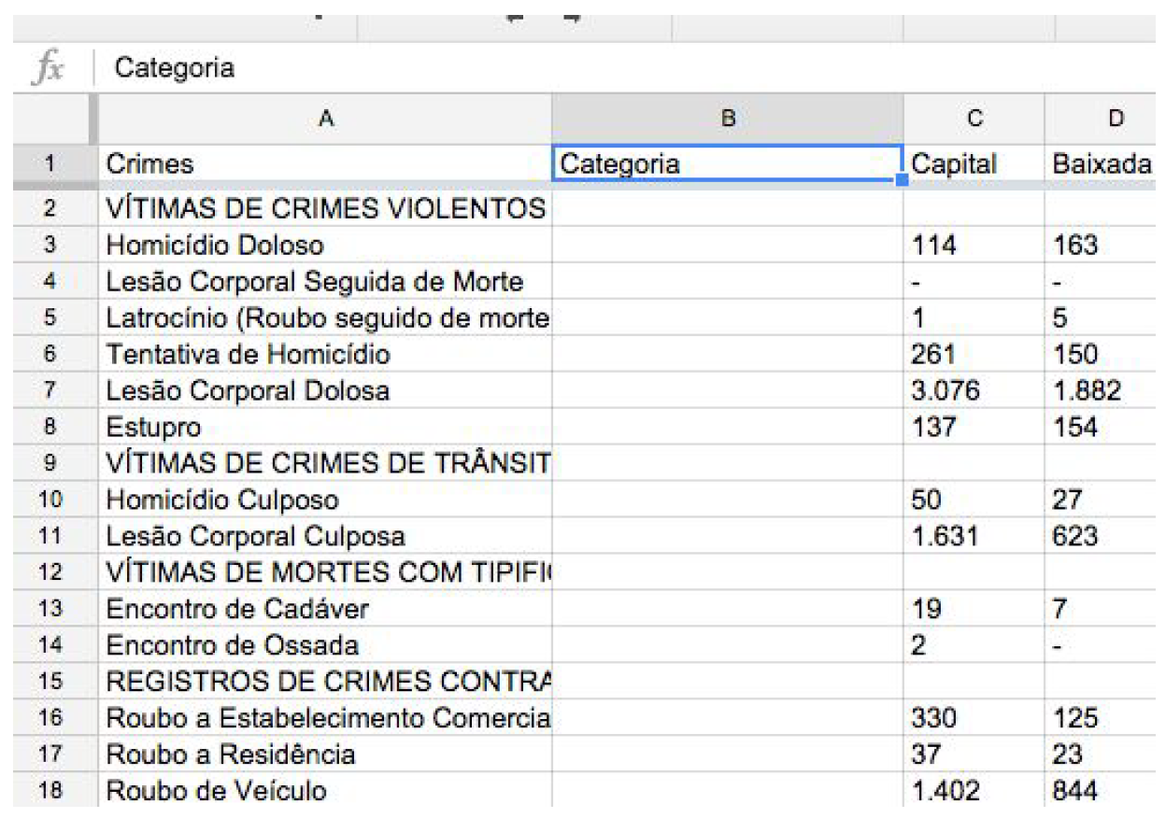Click Capital value 3.076 for Lesão Corporal Dolosa
This screenshot has width=1166, height=818.
[972, 391]
